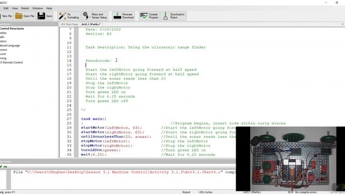
Task: Click 'Task Description' comment on line 11
Action: [x=146, y=47]
